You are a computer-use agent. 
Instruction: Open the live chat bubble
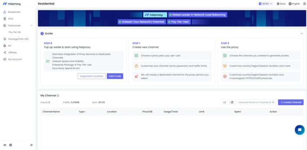click(300, 130)
